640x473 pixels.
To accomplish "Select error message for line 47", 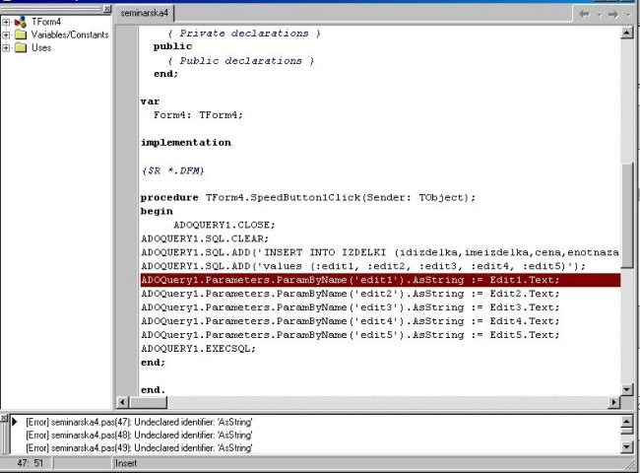I will click(x=139, y=422).
